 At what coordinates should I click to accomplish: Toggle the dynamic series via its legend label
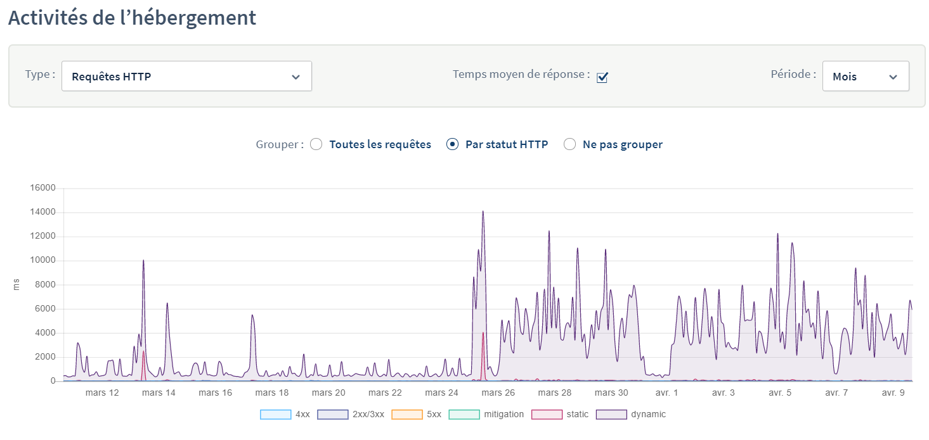click(x=648, y=415)
